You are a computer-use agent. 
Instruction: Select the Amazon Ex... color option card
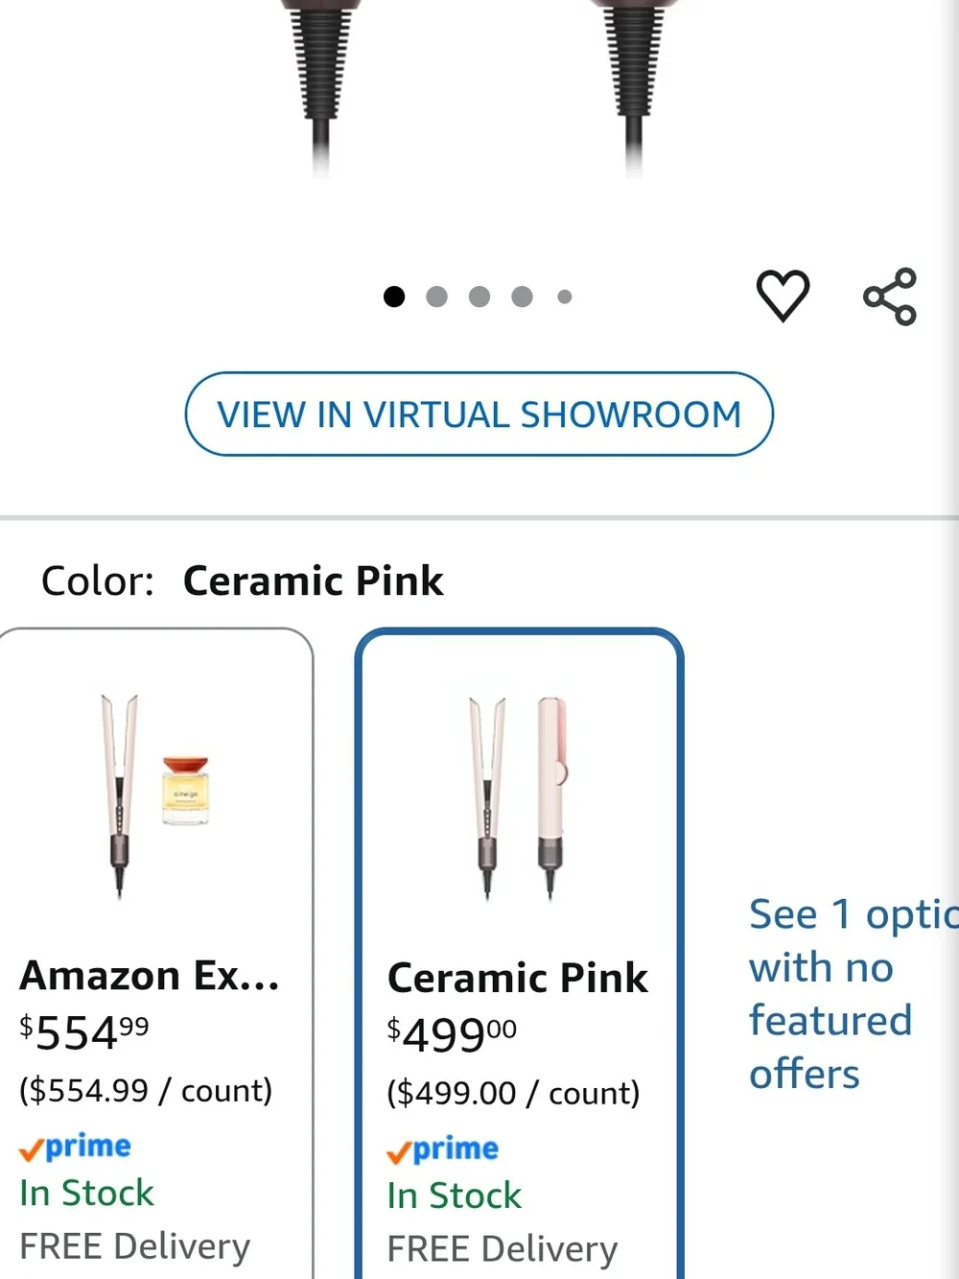coord(155,953)
